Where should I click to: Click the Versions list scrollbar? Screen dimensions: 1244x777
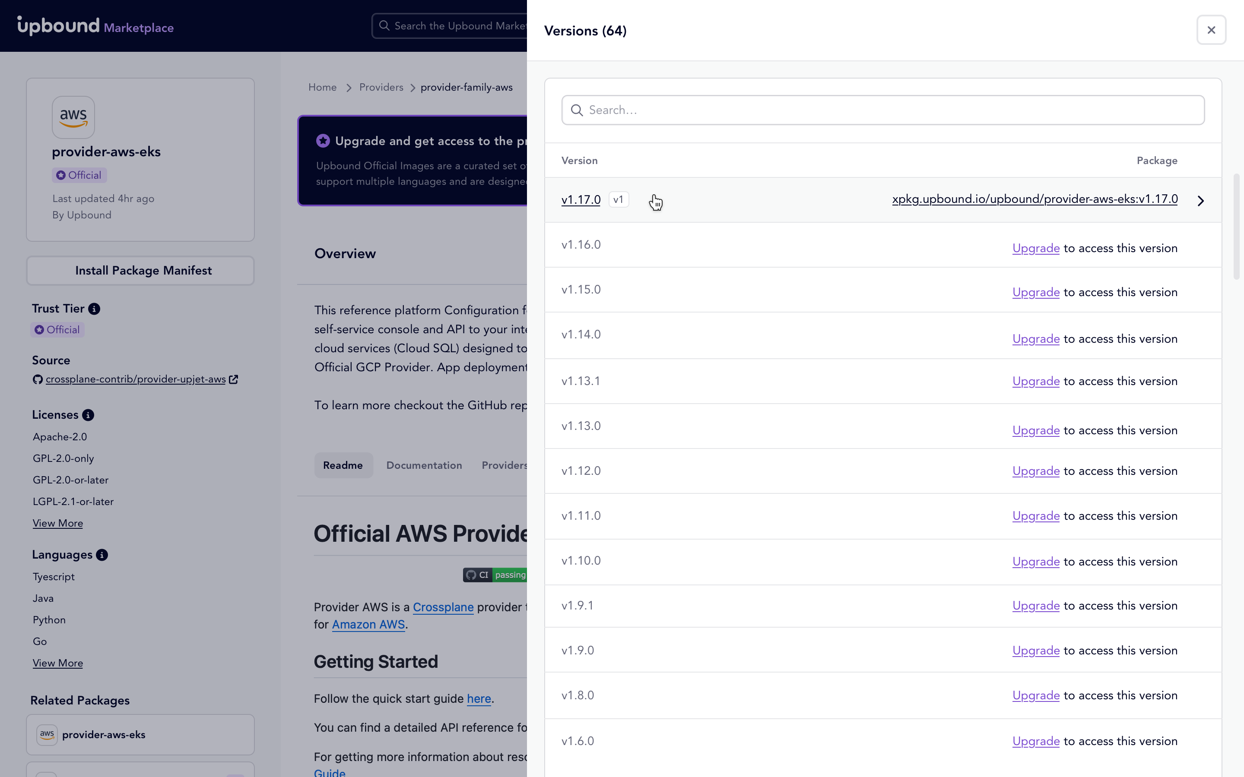tap(1236, 227)
